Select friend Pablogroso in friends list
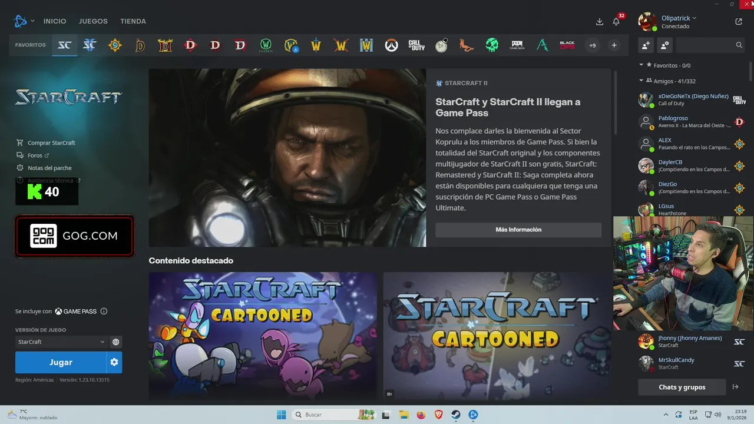This screenshot has width=754, height=424. click(693, 122)
